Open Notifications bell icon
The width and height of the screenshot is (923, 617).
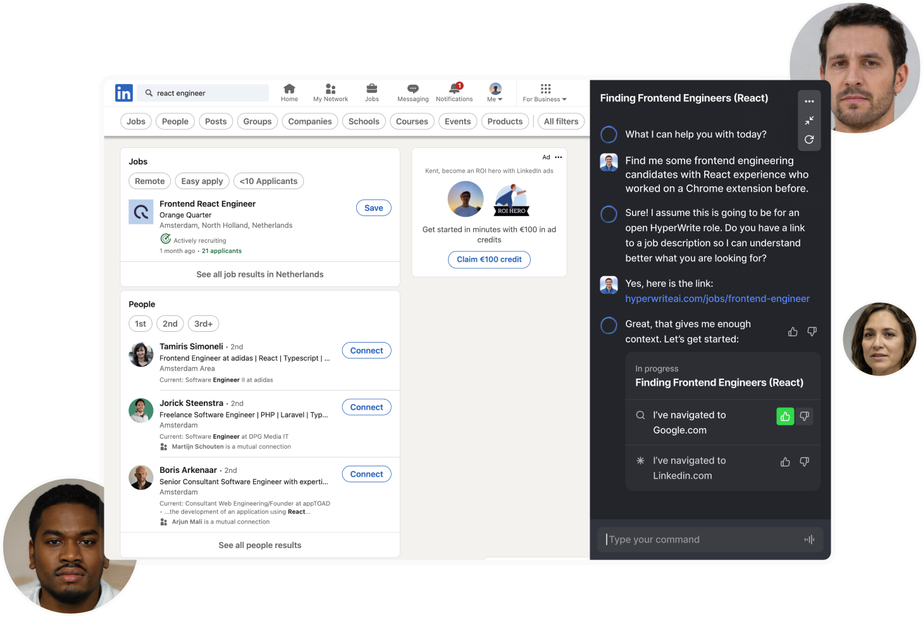coord(455,88)
